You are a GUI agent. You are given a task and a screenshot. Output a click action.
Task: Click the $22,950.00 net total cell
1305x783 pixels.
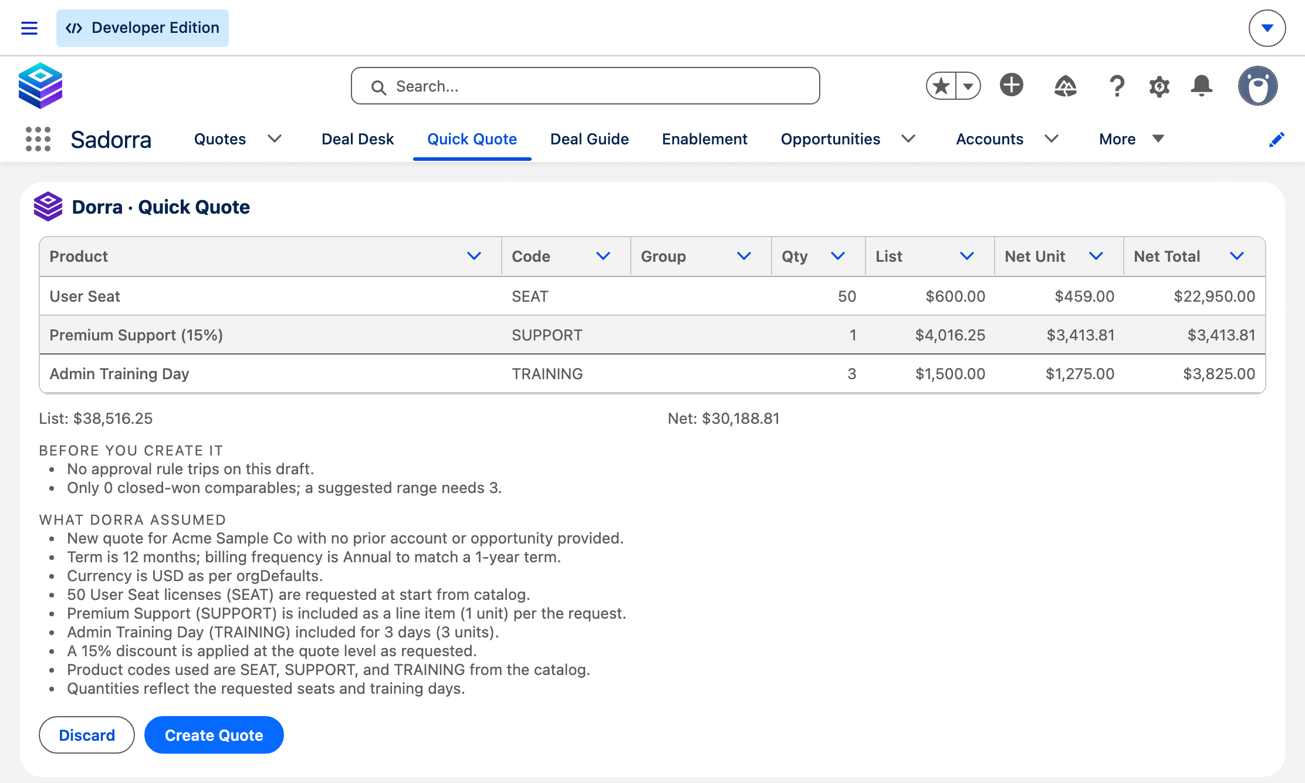[x=1195, y=296]
